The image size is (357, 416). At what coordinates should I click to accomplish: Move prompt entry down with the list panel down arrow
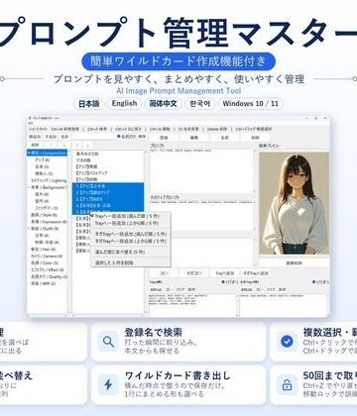(x=87, y=146)
